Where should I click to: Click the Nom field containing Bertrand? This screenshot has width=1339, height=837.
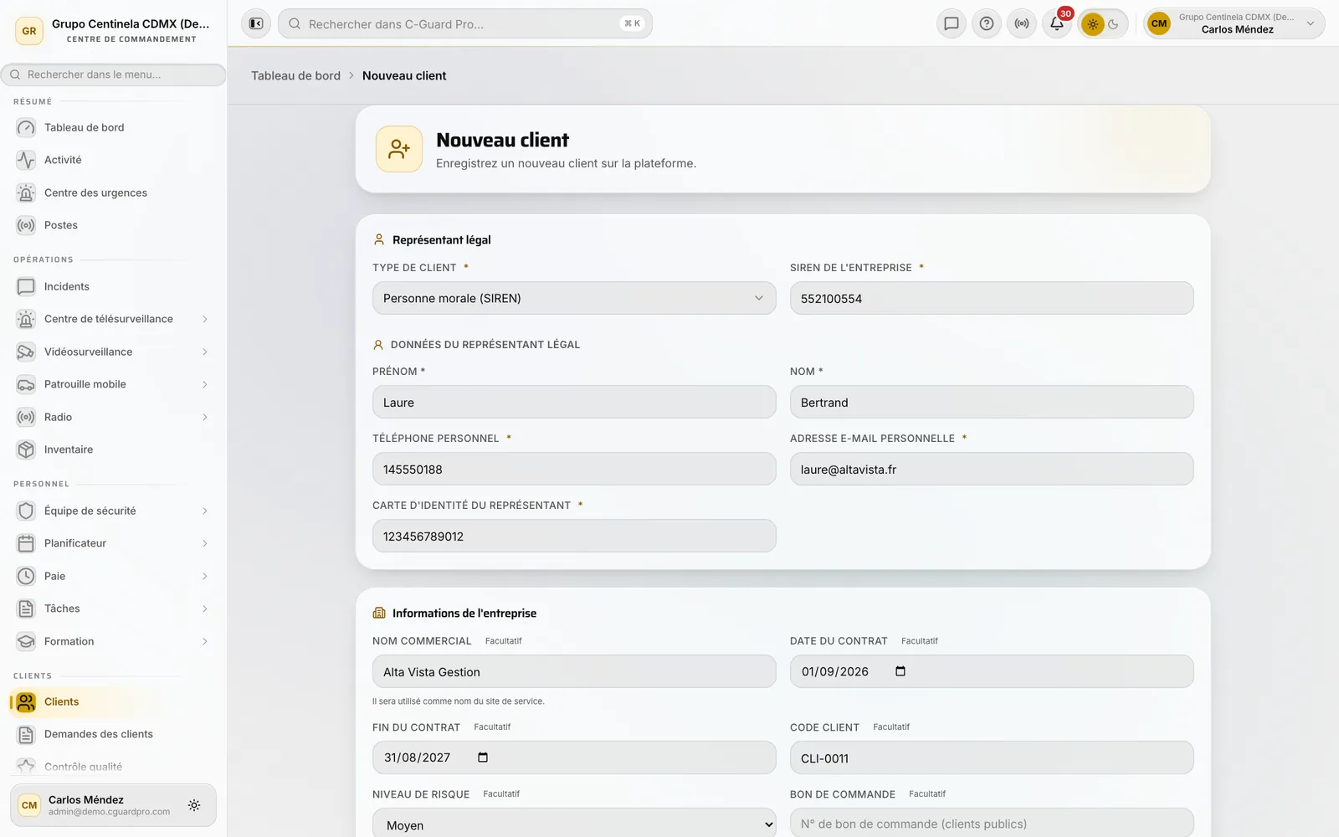(992, 402)
